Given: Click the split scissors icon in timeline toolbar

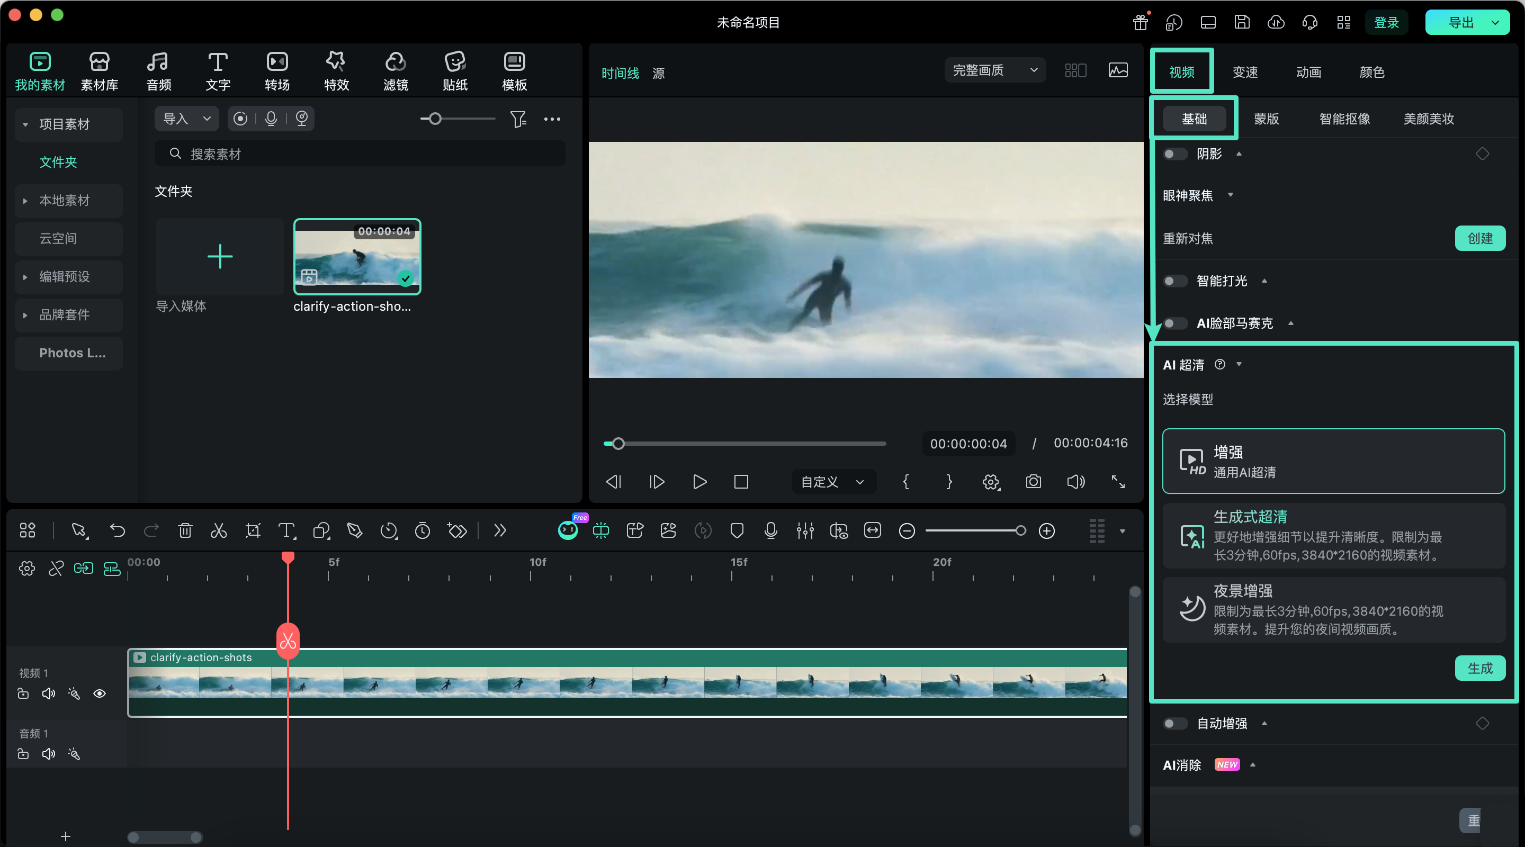Looking at the screenshot, I should [x=219, y=530].
